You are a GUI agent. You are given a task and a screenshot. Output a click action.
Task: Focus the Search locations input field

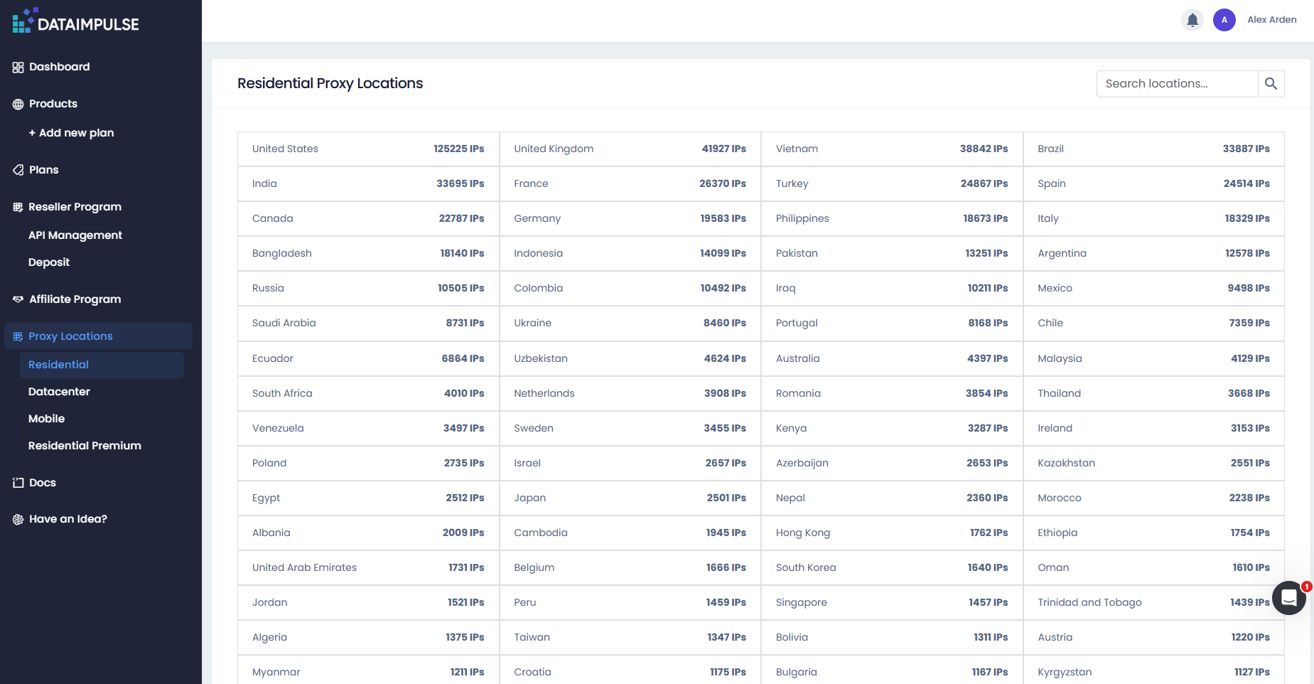tap(1177, 84)
